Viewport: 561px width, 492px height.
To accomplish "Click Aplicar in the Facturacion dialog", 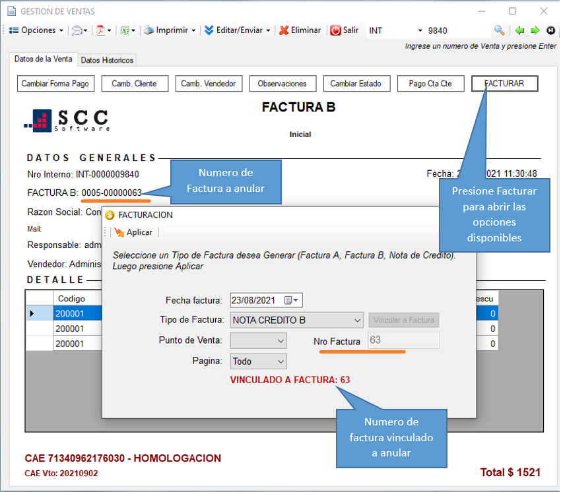I will tap(133, 232).
